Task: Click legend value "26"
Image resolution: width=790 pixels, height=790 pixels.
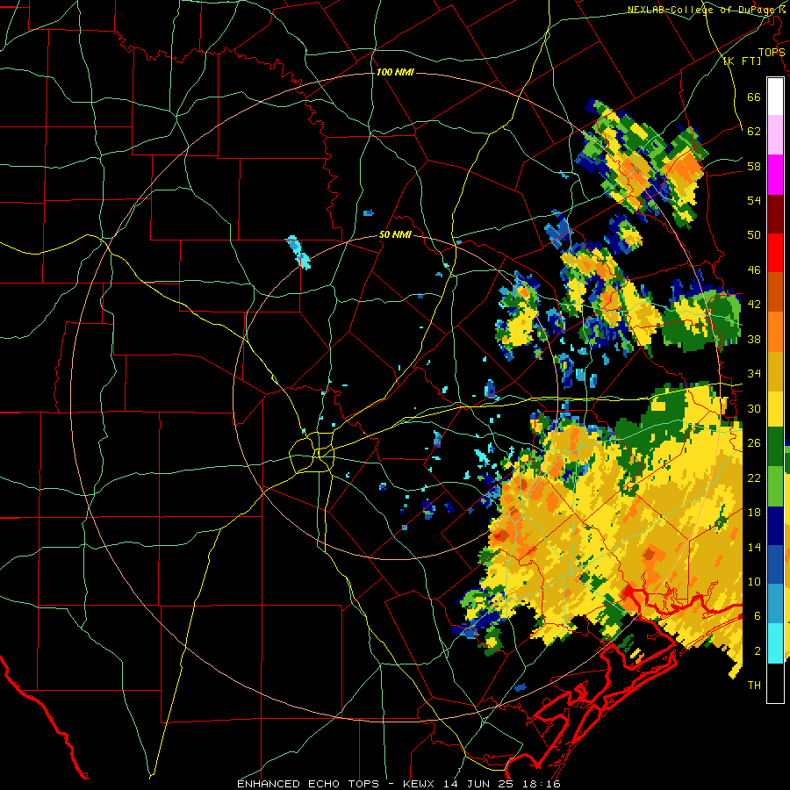Action: 754,443
